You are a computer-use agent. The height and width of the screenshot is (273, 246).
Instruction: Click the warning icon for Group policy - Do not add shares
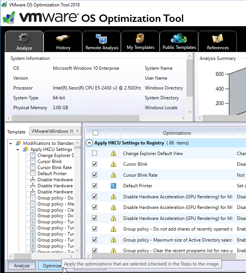point(113,229)
